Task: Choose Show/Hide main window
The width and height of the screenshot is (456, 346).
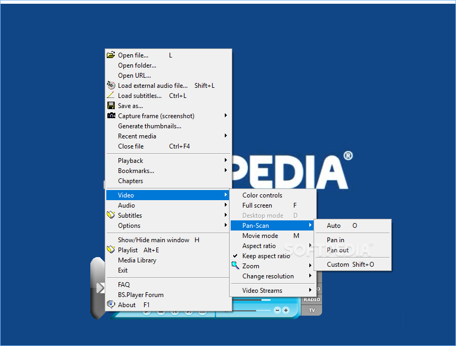Action: (168, 240)
